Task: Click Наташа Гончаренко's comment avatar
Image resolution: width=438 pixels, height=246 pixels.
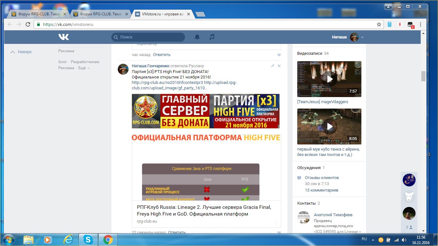Action: pos(123,69)
